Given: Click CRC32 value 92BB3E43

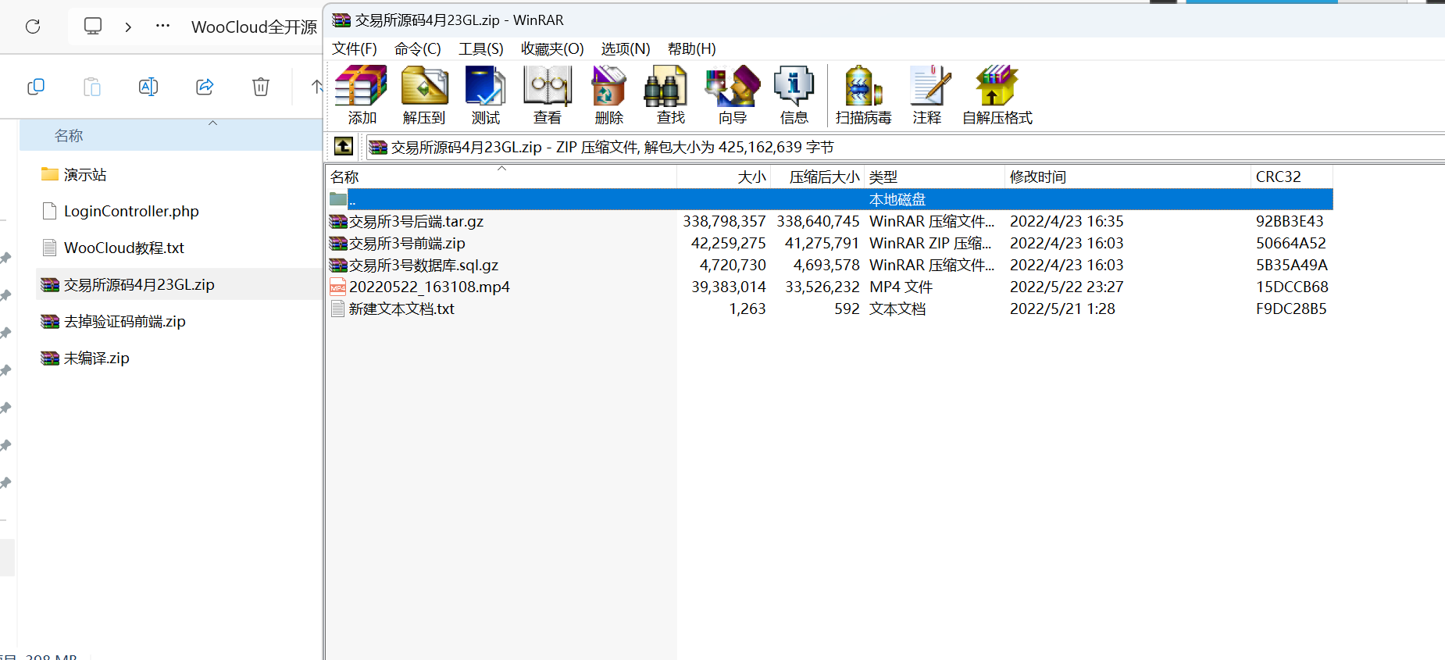Looking at the screenshot, I should click(x=1290, y=221).
